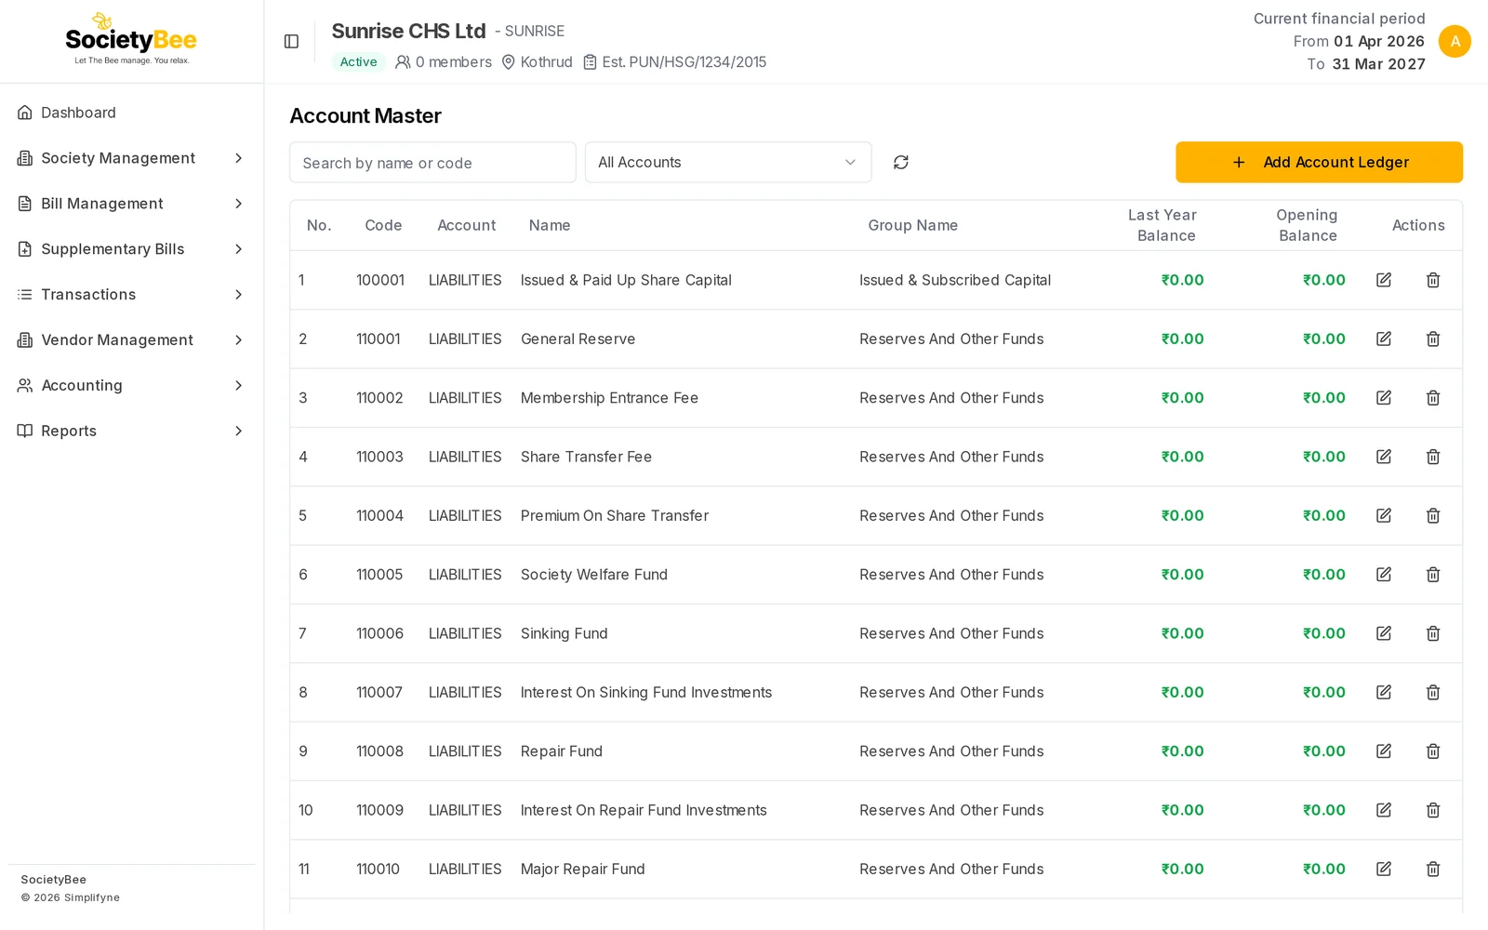1488x930 pixels.
Task: Click the SocietyBee logo
Action: (x=131, y=39)
